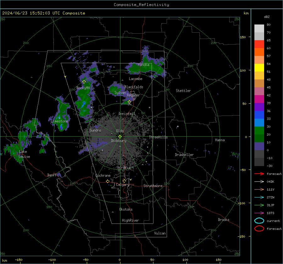
Task: Click the ThreeHills label
Action: tap(158, 137)
